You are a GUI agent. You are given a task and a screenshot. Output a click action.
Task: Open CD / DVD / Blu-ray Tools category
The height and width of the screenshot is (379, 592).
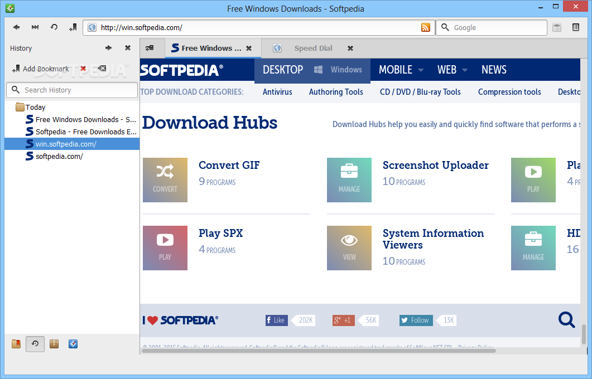(420, 92)
